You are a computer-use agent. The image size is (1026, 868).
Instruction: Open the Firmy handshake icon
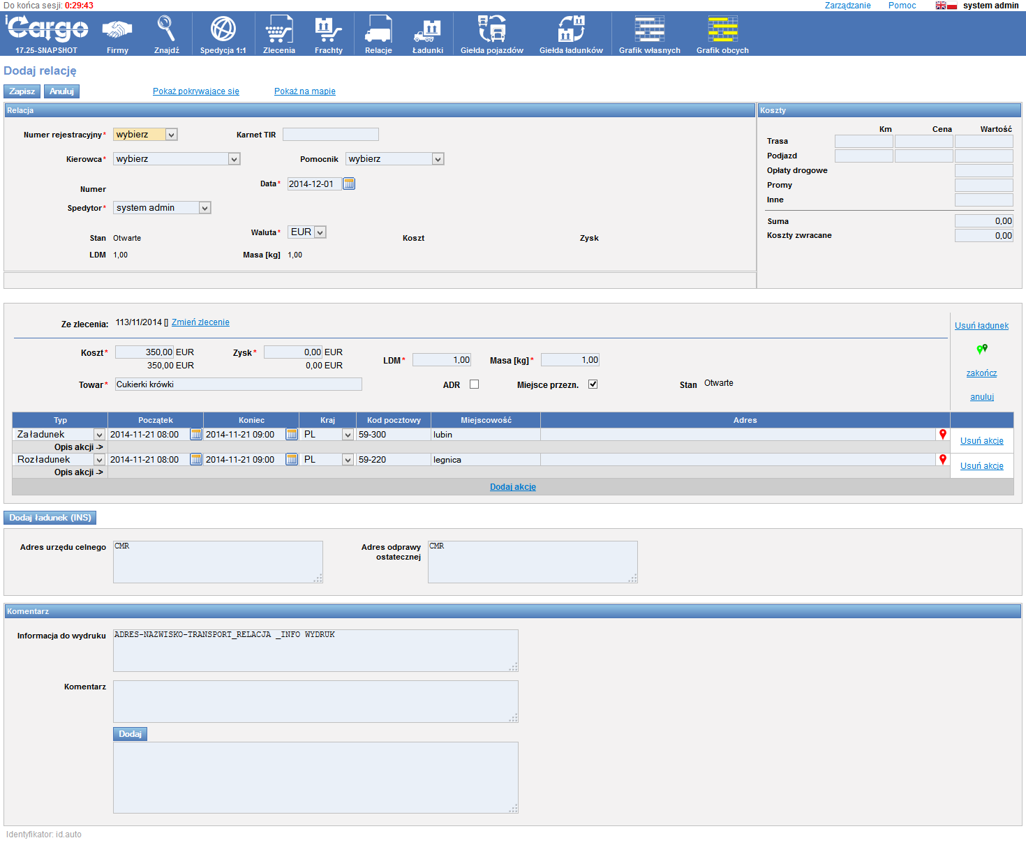pyautogui.click(x=117, y=29)
